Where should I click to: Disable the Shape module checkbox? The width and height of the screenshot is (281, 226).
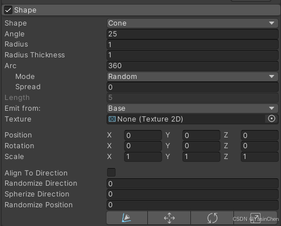tap(8, 10)
